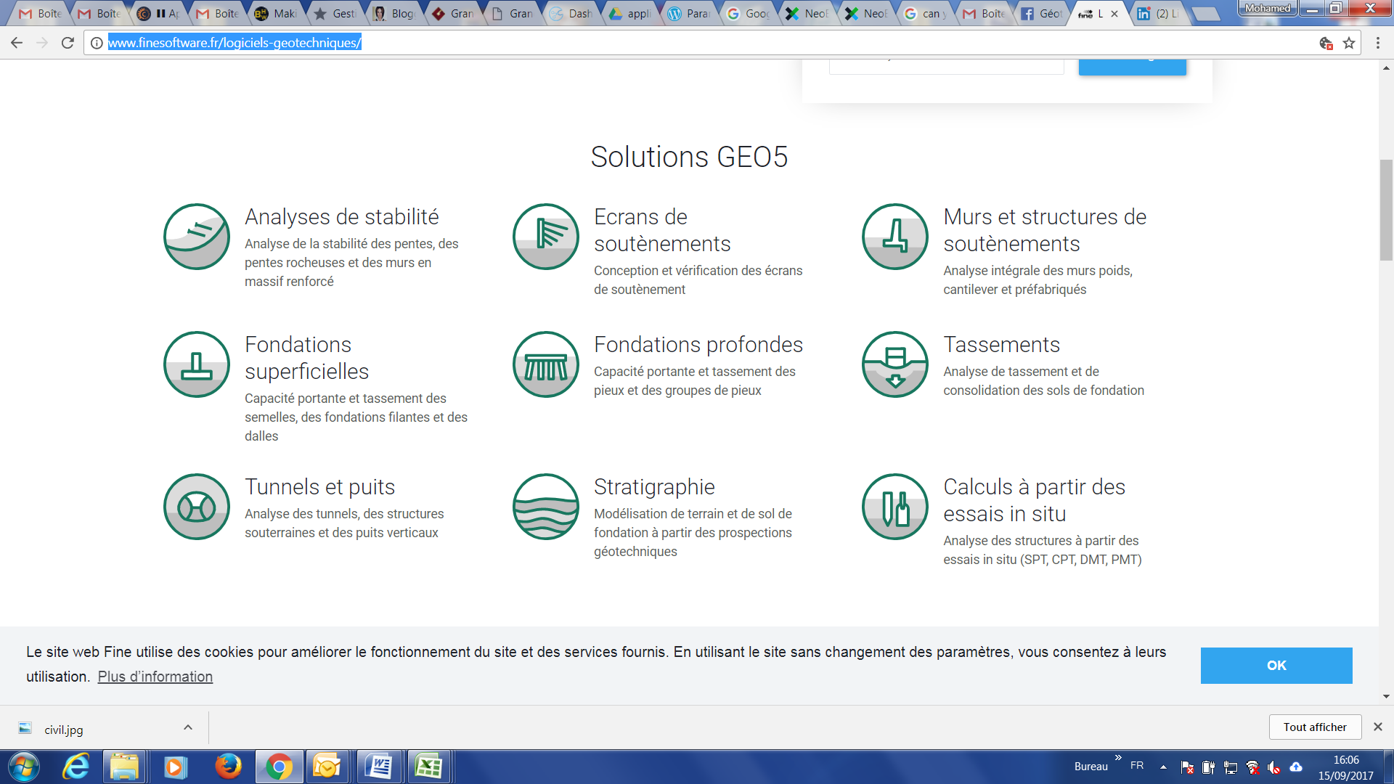Click the FR language indicator in the tray
The image size is (1394, 784).
coord(1137,766)
